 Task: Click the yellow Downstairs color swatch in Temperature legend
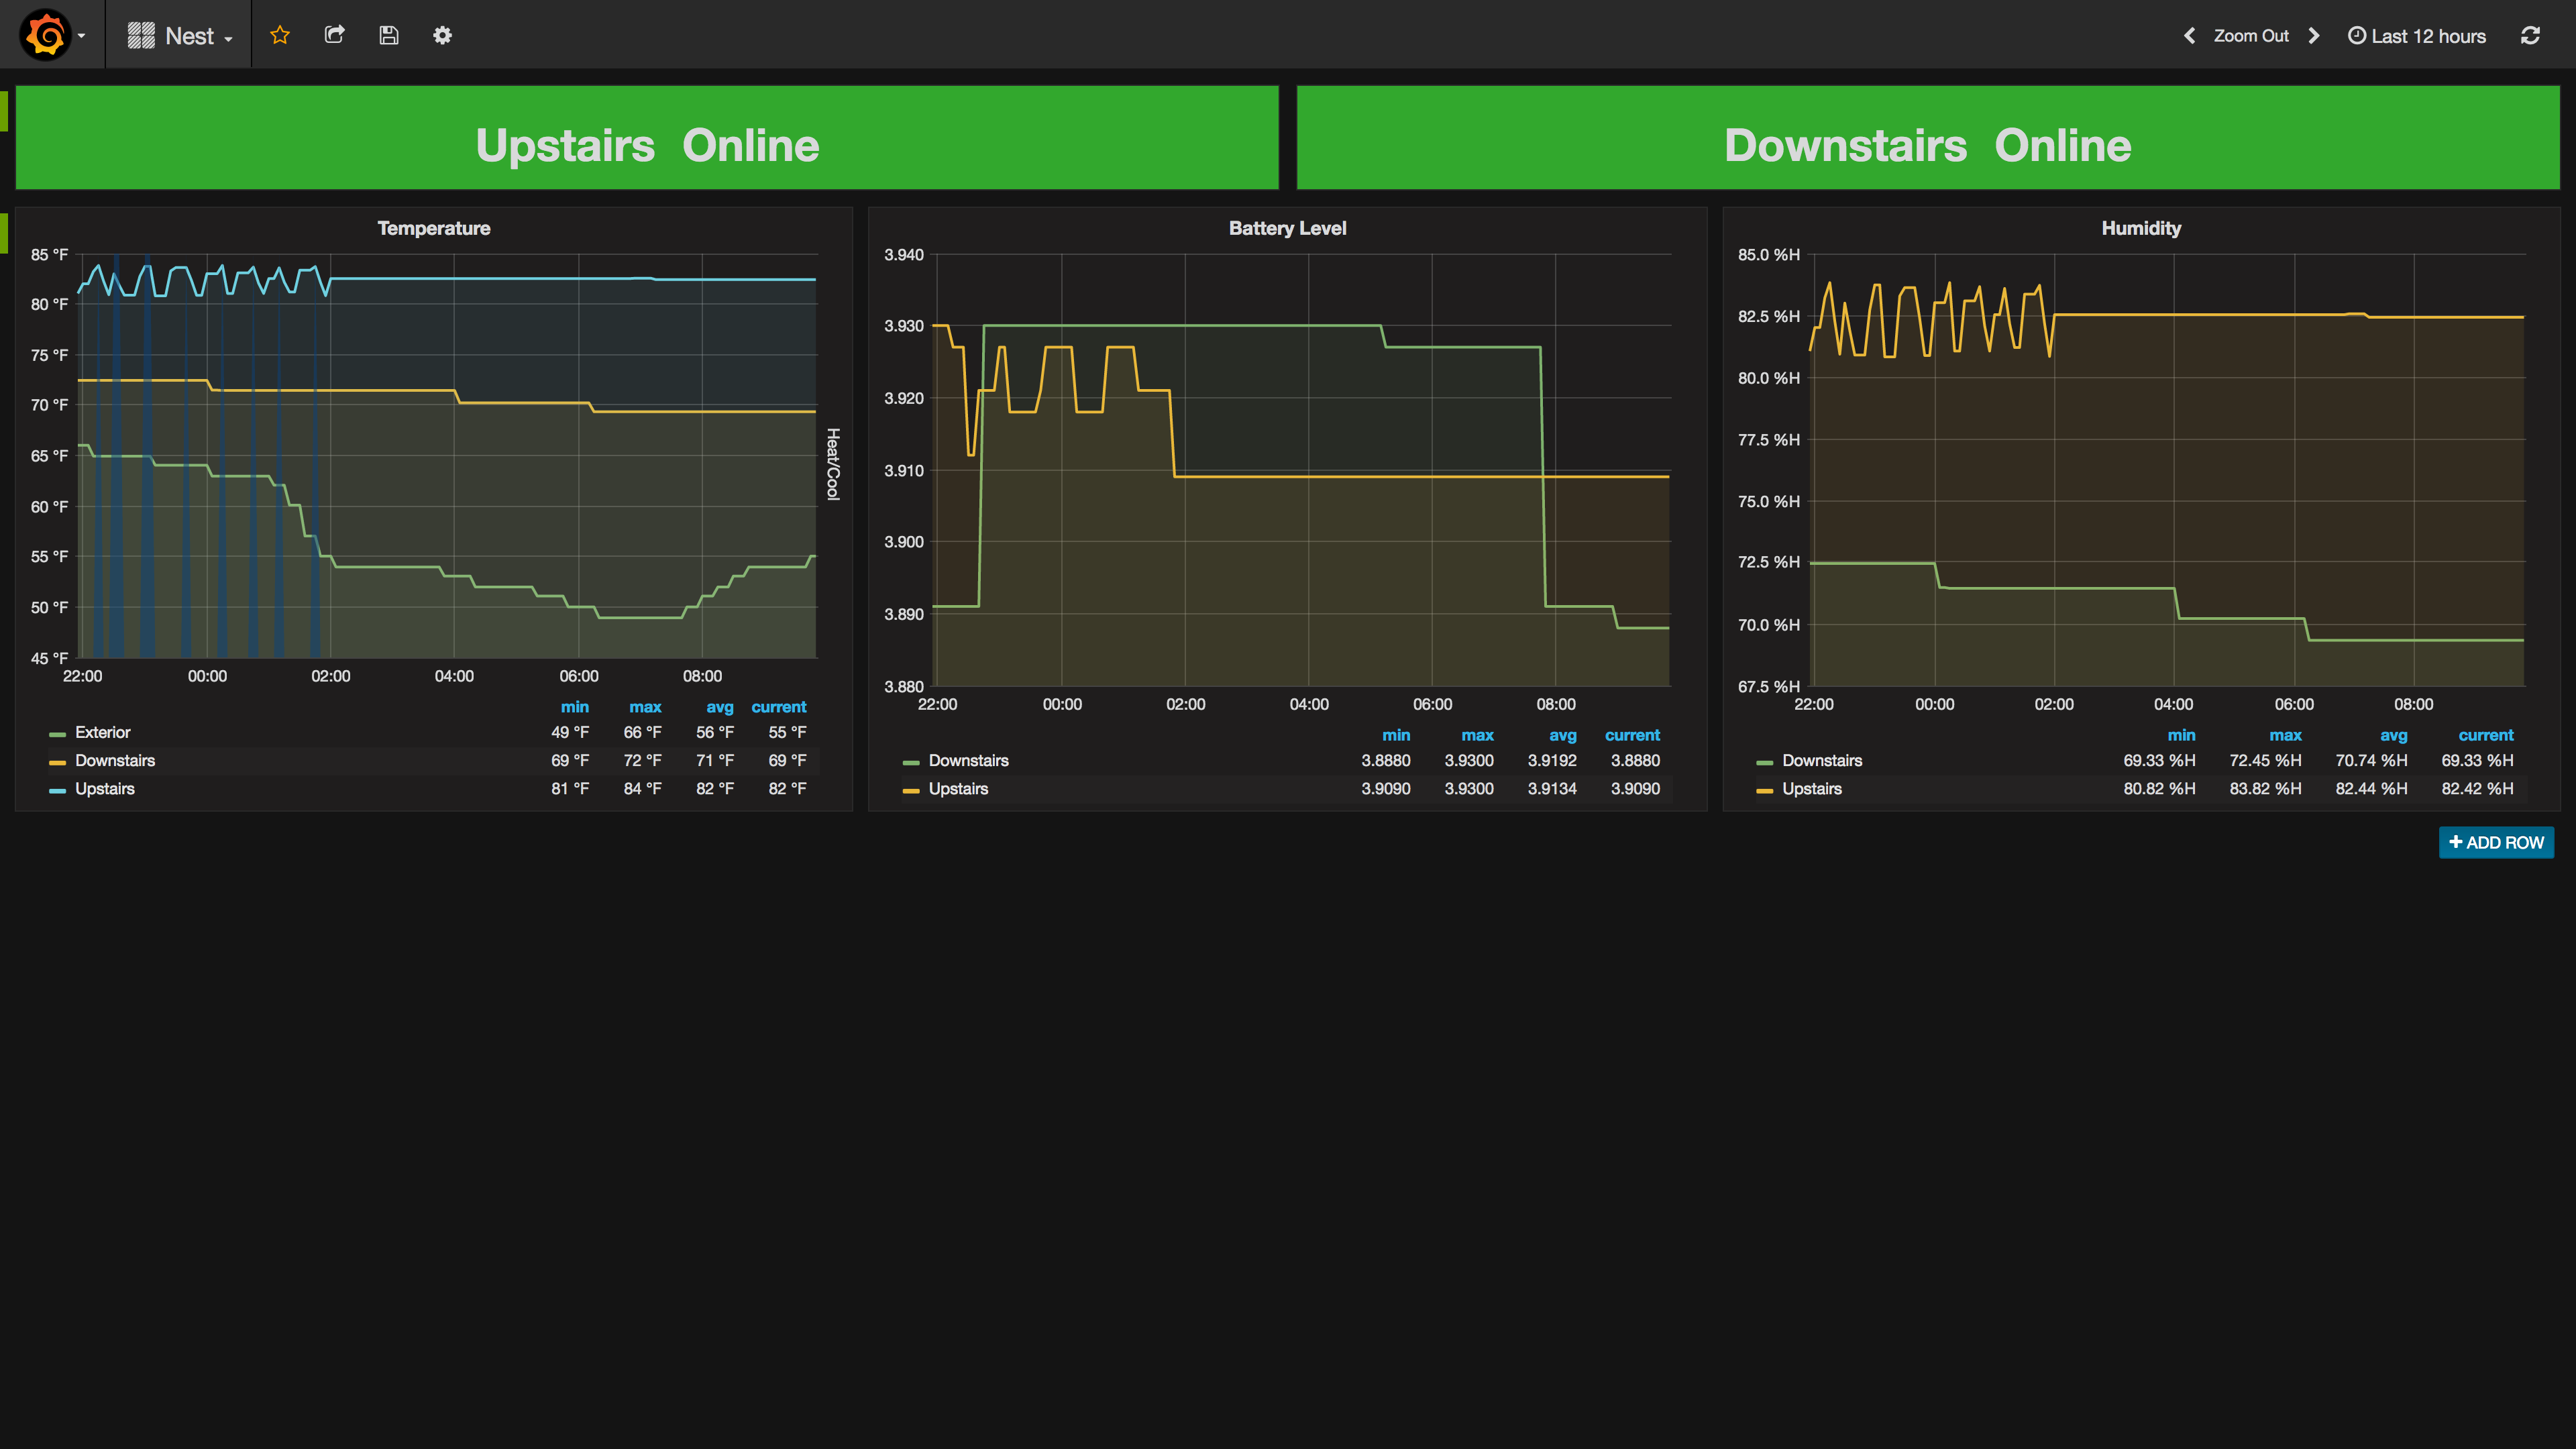57,762
